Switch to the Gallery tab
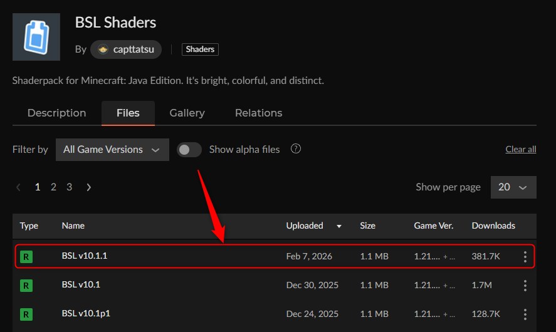556x332 pixels. (187, 113)
